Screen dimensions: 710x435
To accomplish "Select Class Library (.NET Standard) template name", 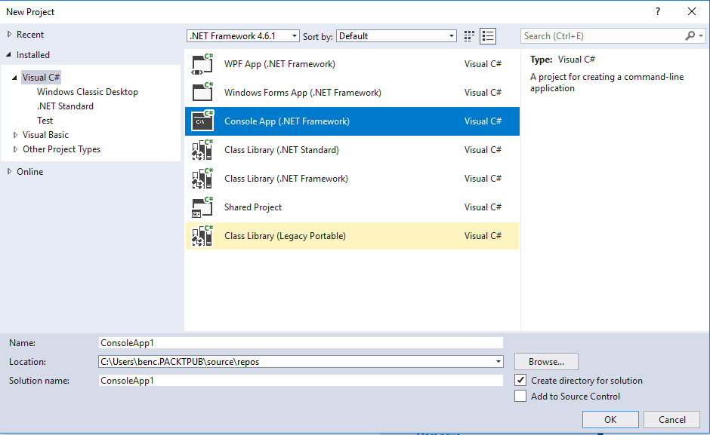I will pos(282,150).
